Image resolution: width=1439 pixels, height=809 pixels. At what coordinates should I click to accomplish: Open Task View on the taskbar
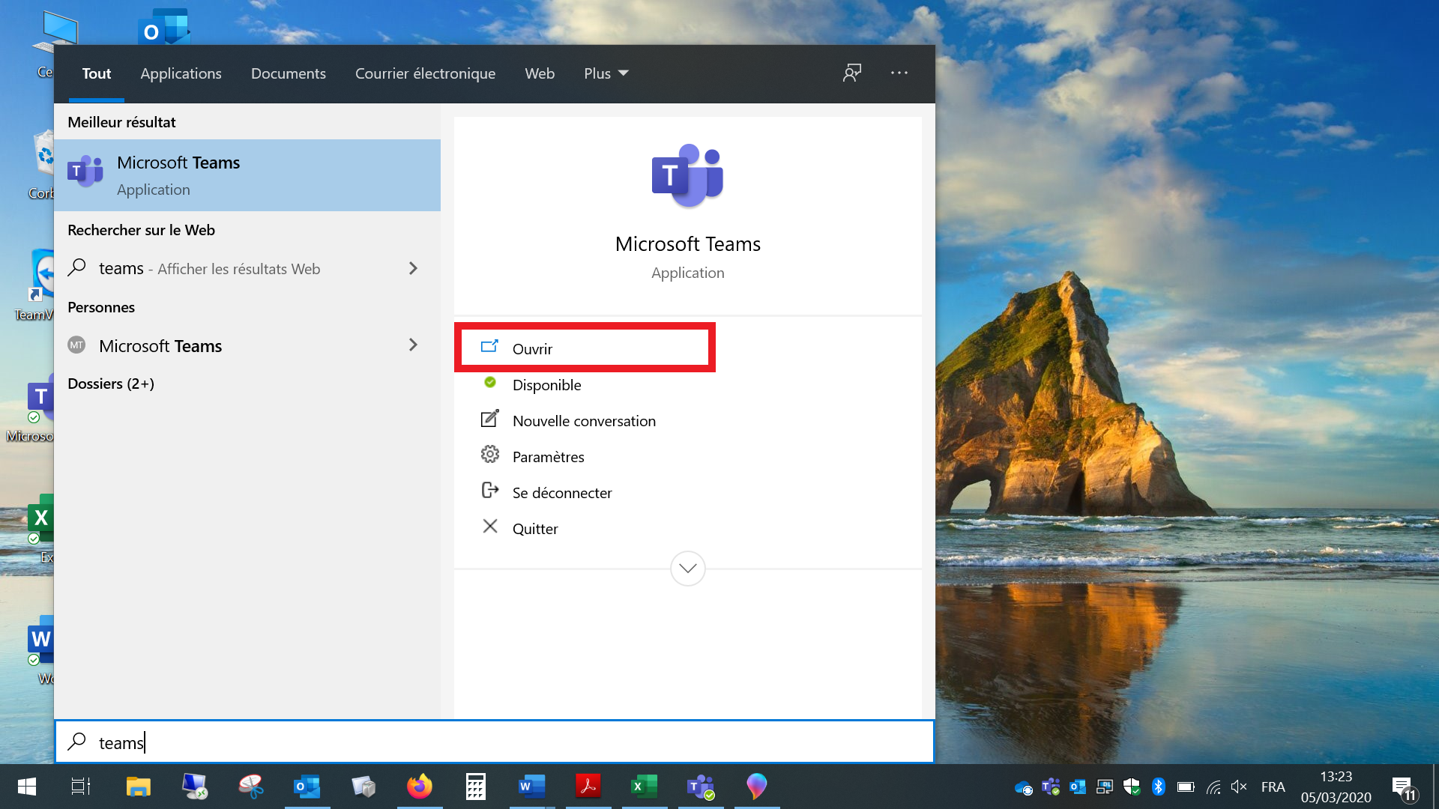point(81,787)
